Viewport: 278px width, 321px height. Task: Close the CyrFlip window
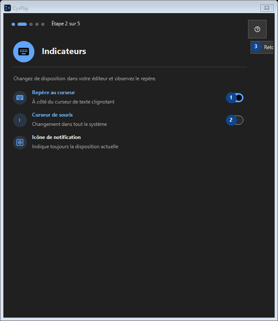[267, 8]
